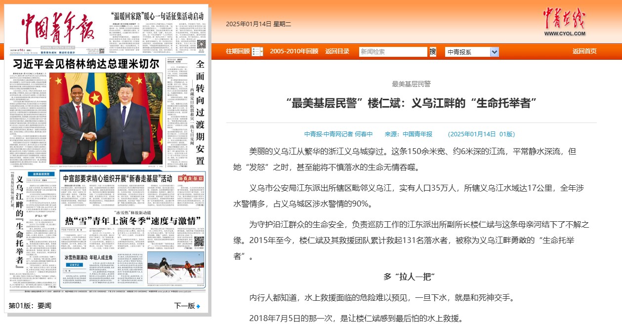This screenshot has height=324, width=622.
Task: Go to 返回目录
Action: 337,51
